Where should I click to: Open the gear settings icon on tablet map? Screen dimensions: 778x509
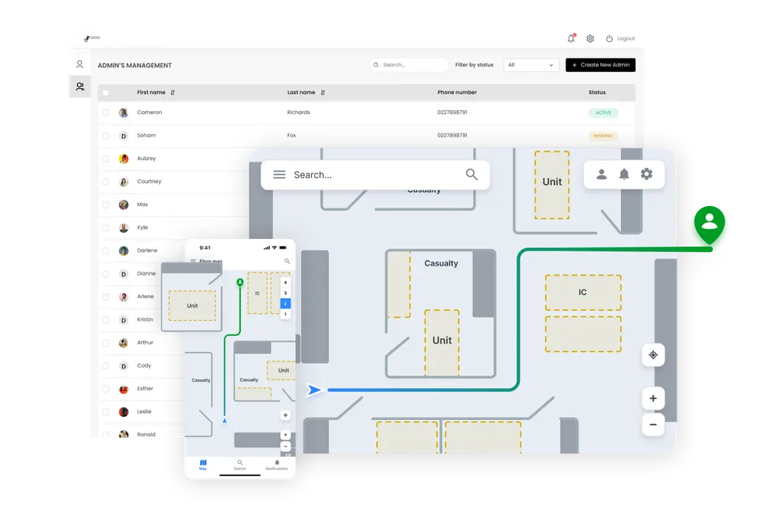coord(647,174)
